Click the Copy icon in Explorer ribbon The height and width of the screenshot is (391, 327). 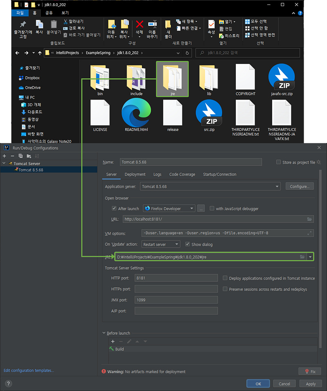coord(39,24)
